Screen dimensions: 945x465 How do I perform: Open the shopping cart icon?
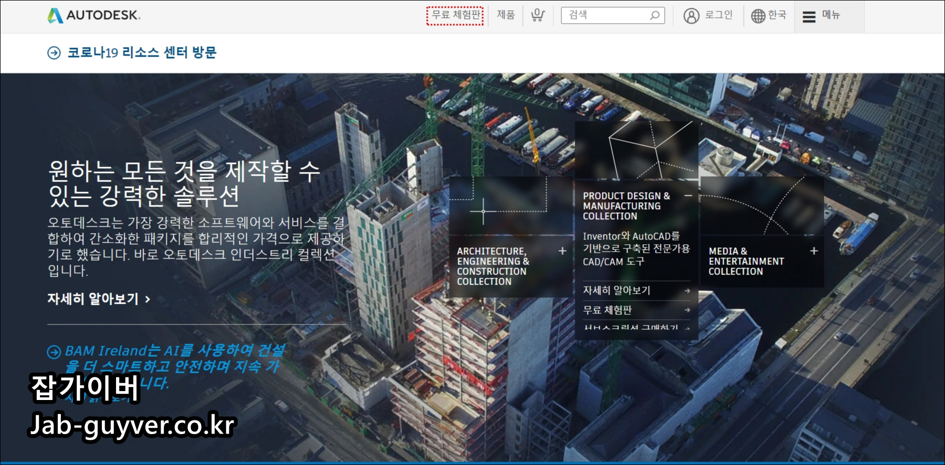point(538,15)
